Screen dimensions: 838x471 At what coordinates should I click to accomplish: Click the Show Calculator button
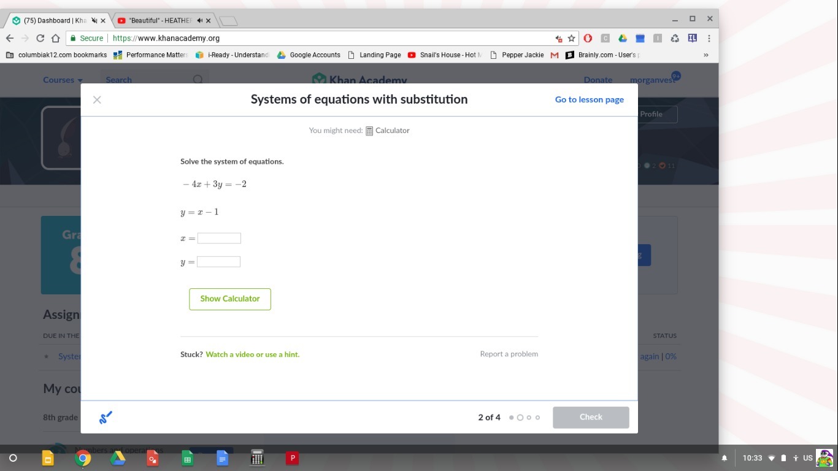click(230, 299)
